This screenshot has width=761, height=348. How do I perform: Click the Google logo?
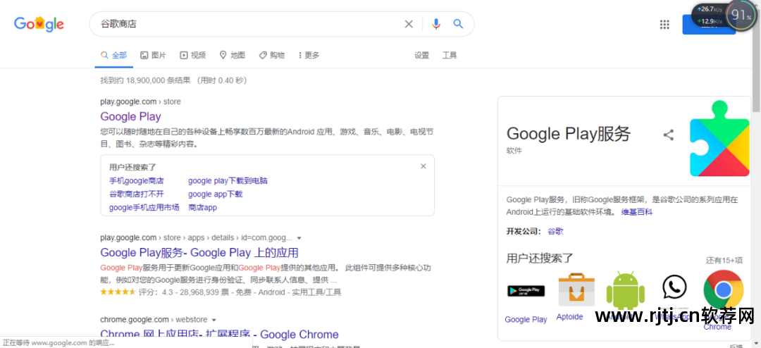coord(39,24)
